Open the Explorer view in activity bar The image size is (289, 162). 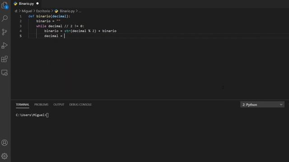5,5
